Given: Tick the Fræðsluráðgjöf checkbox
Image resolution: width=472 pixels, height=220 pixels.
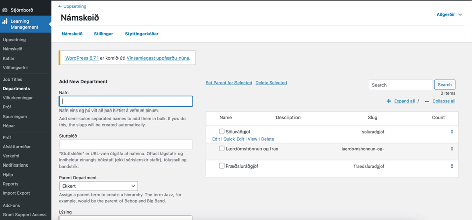Looking at the screenshot, I should pyautogui.click(x=222, y=166).
